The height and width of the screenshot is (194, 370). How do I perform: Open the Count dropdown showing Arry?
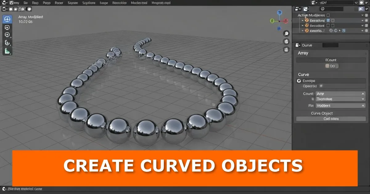click(x=340, y=94)
